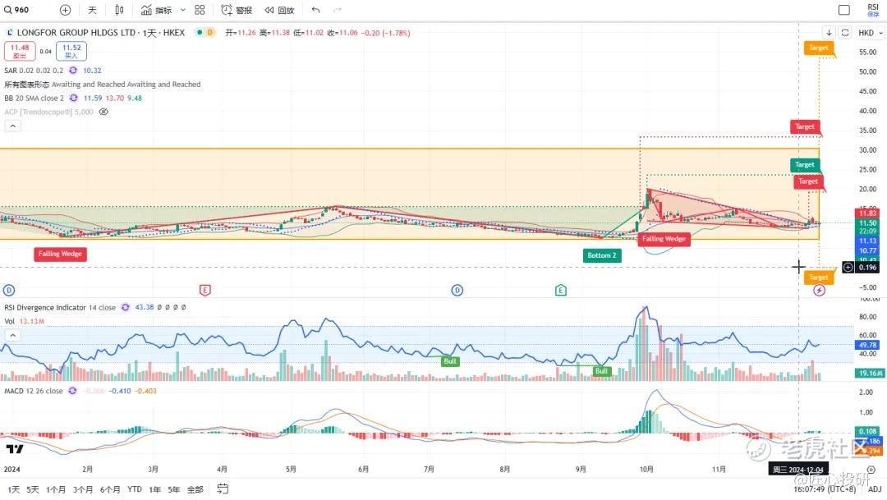Click the orange D badge next to HKEX
Image resolution: width=887 pixels, height=500 pixels.
tap(210, 32)
